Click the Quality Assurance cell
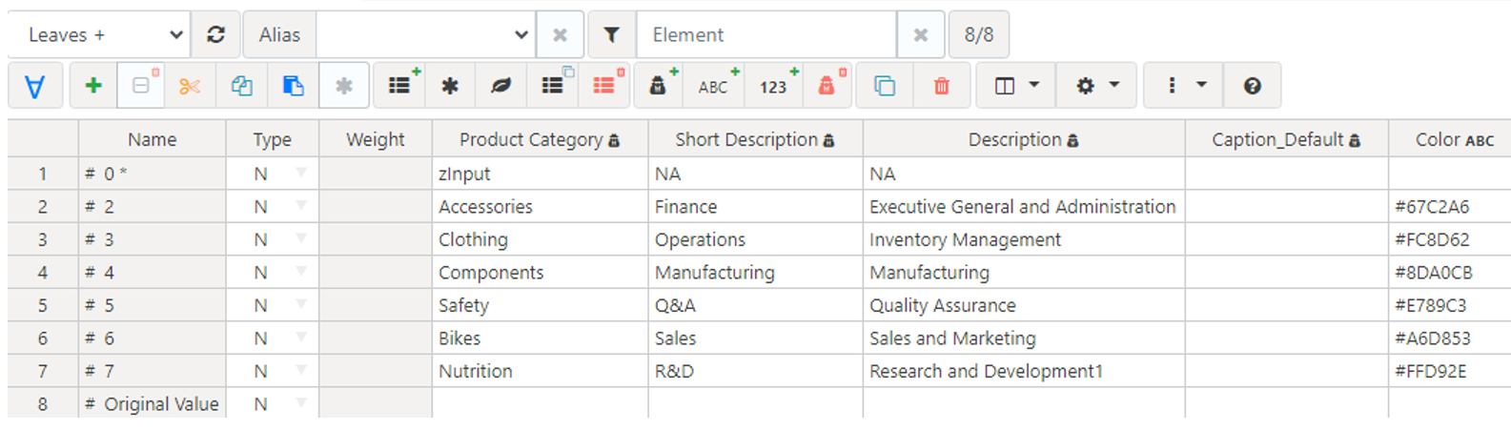 point(1024,305)
